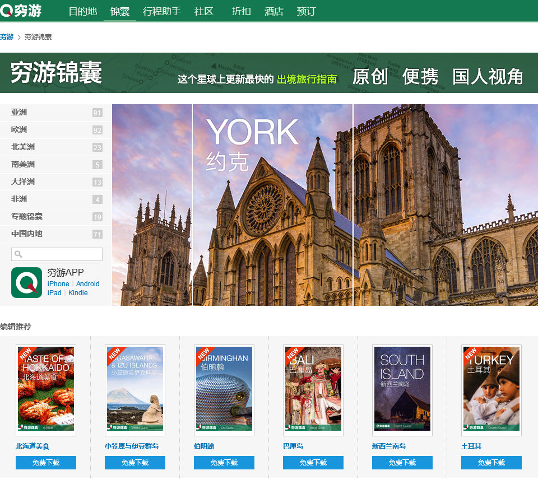The image size is (538, 489).
Task: Click the left banner panel with tower
Action: tap(152, 204)
